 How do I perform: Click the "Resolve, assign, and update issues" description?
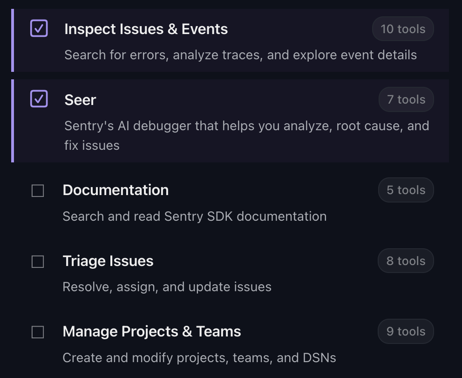click(x=167, y=287)
